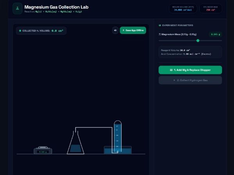Click the flask logo icon in header

coord(18,9)
